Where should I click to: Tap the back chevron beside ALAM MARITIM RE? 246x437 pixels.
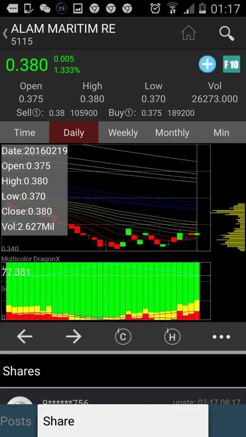point(5,33)
